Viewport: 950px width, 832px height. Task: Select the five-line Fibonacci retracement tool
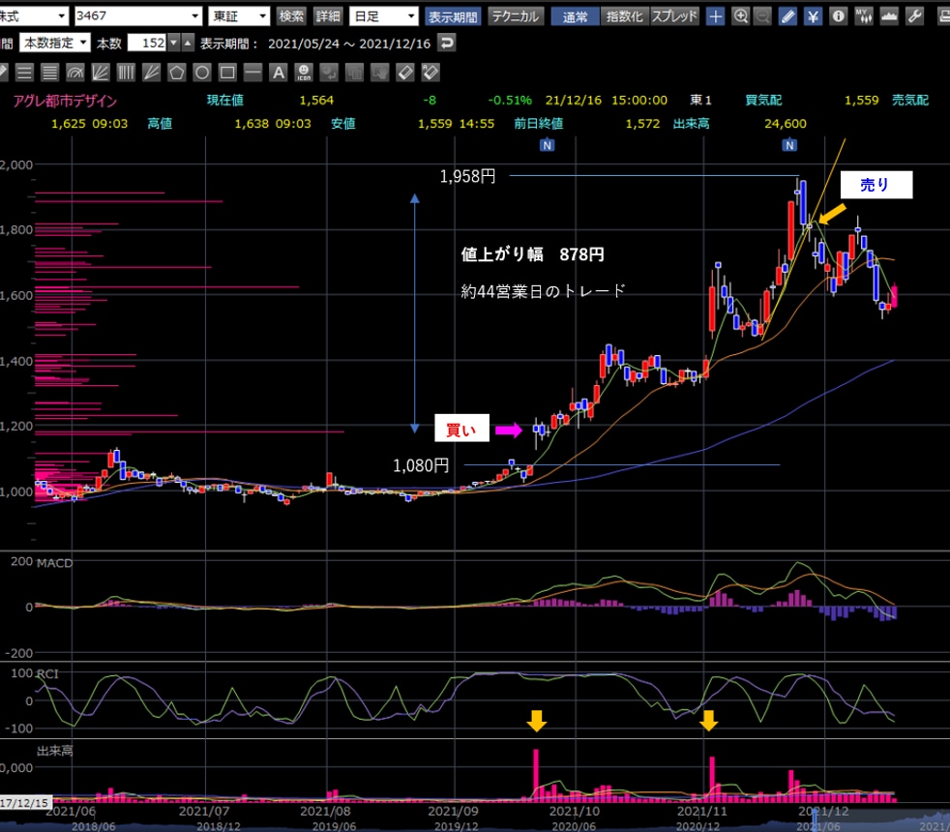pos(49,73)
